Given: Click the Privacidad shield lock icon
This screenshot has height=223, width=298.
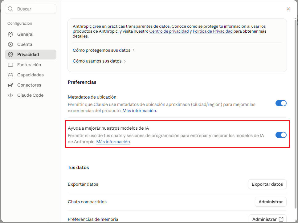Looking at the screenshot, I should click(10, 55).
